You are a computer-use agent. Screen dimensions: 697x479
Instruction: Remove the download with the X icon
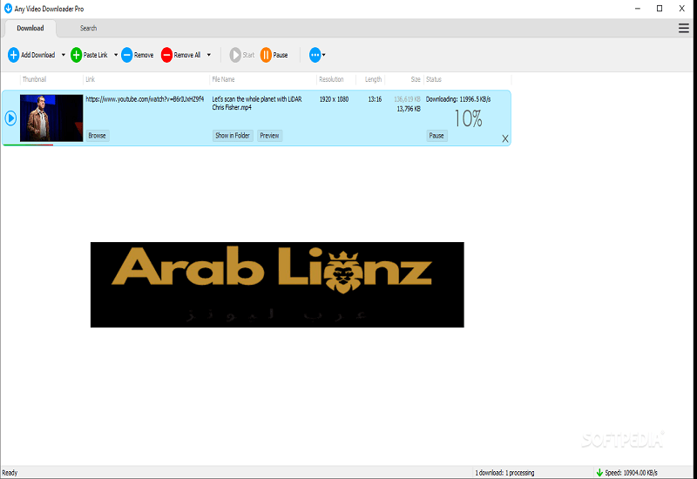(505, 138)
